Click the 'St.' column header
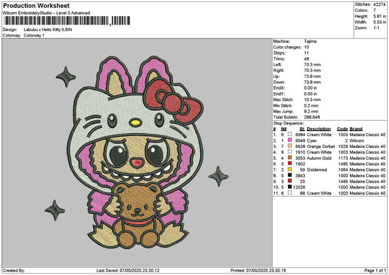389x275 pixels. pyautogui.click(x=302, y=129)
